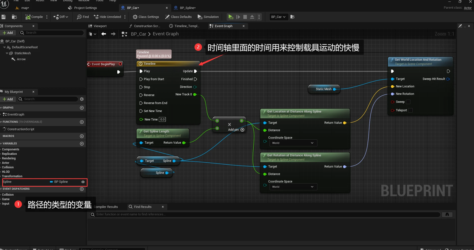
Task: Click Add pin on the multiply node
Action: tap(242, 130)
